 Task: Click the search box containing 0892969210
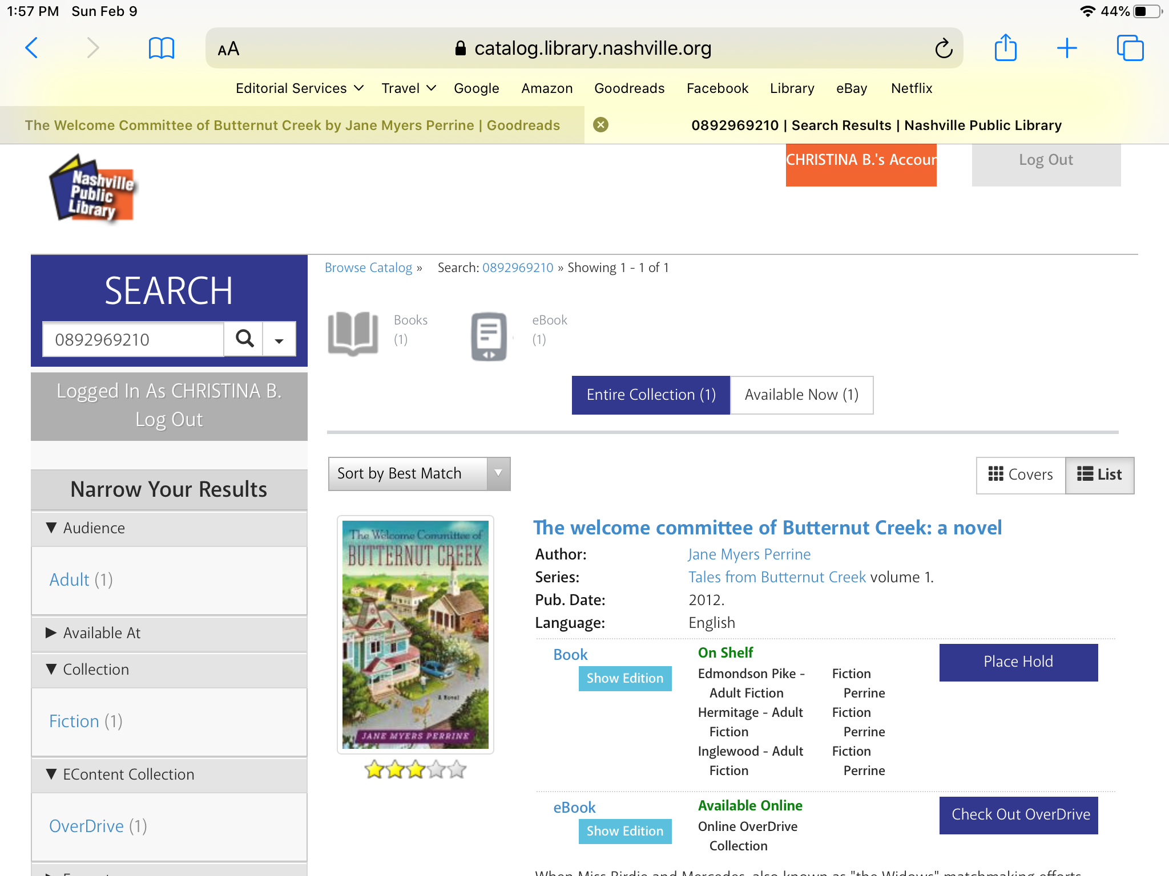tap(134, 339)
